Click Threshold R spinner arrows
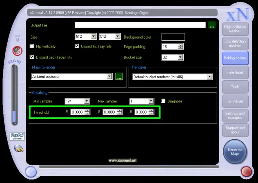Image resolution: width=258 pixels, height=183 pixels. point(87,112)
